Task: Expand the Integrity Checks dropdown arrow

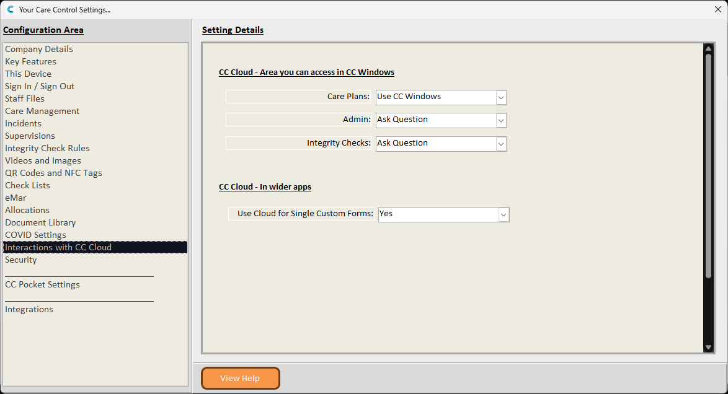Action: (501, 144)
